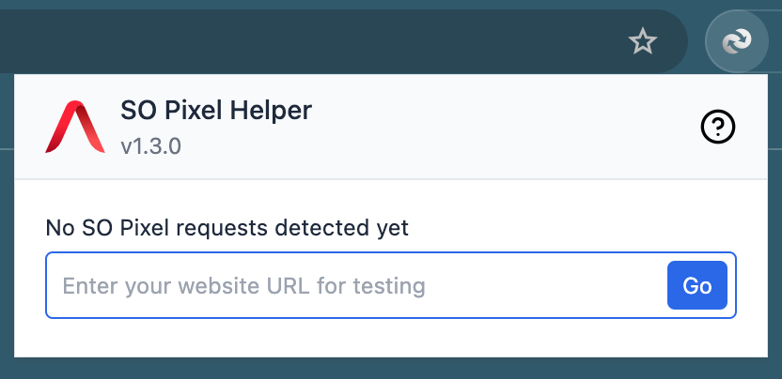Screen dimensions: 782x379
Task: Click the word 'Helper' in the title
Action: 274,111
